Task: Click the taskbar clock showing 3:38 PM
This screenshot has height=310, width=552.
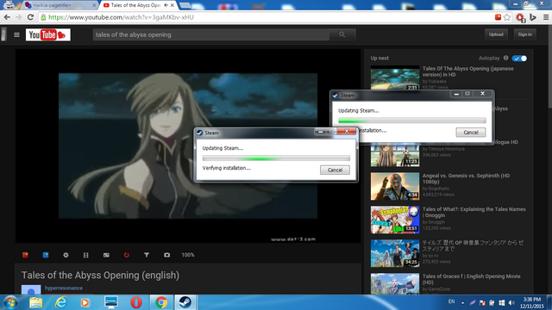Action: click(x=531, y=302)
